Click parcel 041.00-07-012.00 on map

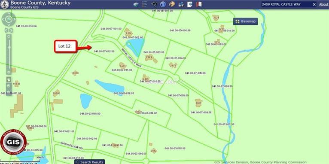point(104,51)
